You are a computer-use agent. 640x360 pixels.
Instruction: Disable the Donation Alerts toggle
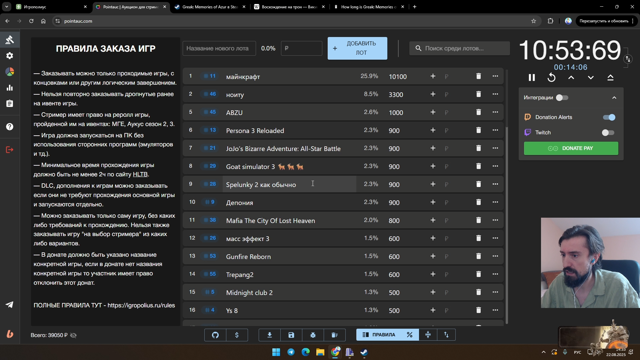pos(609,117)
